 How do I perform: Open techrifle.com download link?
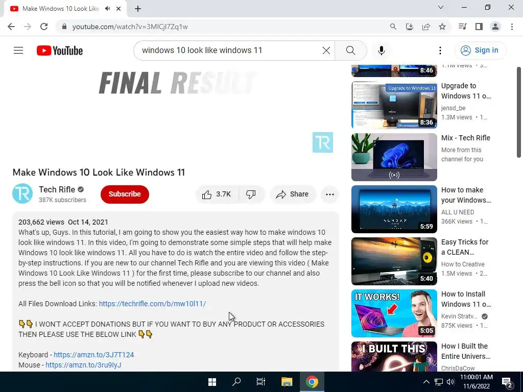pyautogui.click(x=152, y=304)
